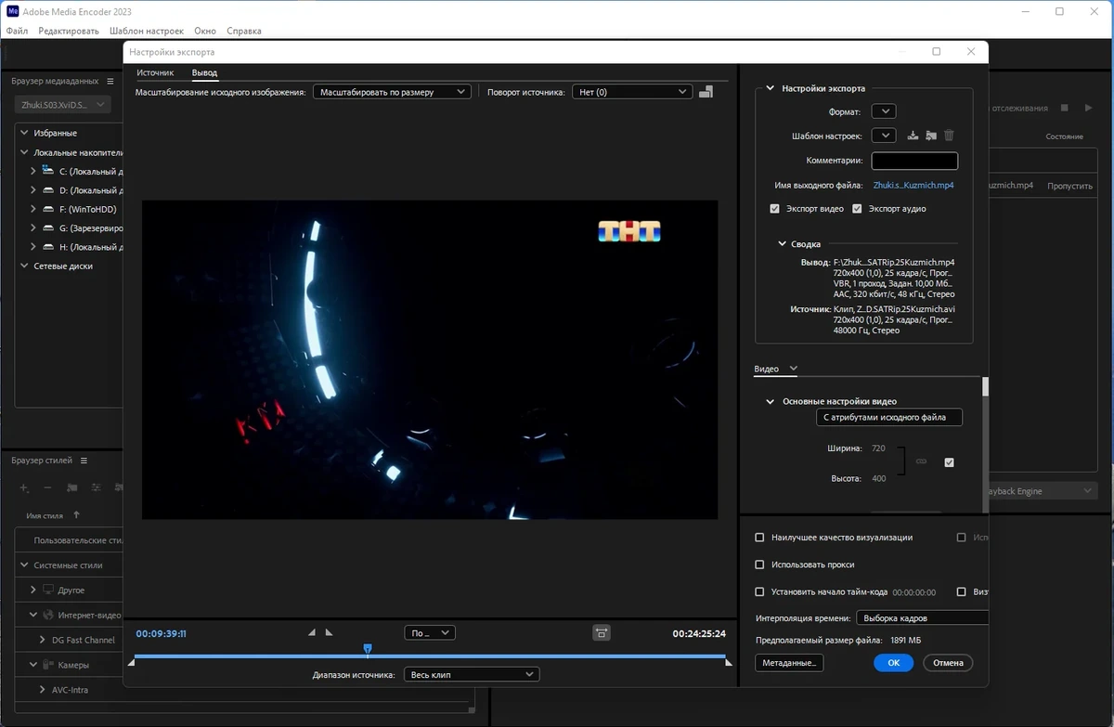This screenshot has height=727, width=1114.
Task: Open the Формат dropdown
Action: tap(882, 111)
